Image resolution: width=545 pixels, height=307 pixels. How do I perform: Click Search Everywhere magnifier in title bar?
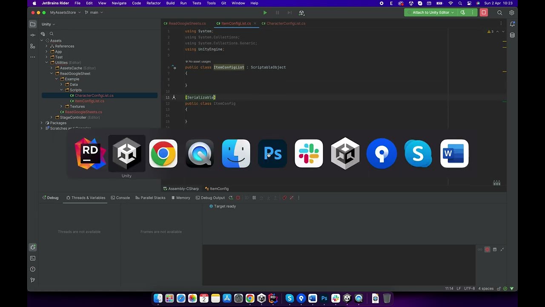coord(500,12)
